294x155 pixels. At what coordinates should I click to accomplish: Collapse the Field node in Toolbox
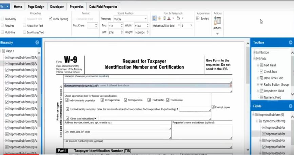(x=254, y=59)
